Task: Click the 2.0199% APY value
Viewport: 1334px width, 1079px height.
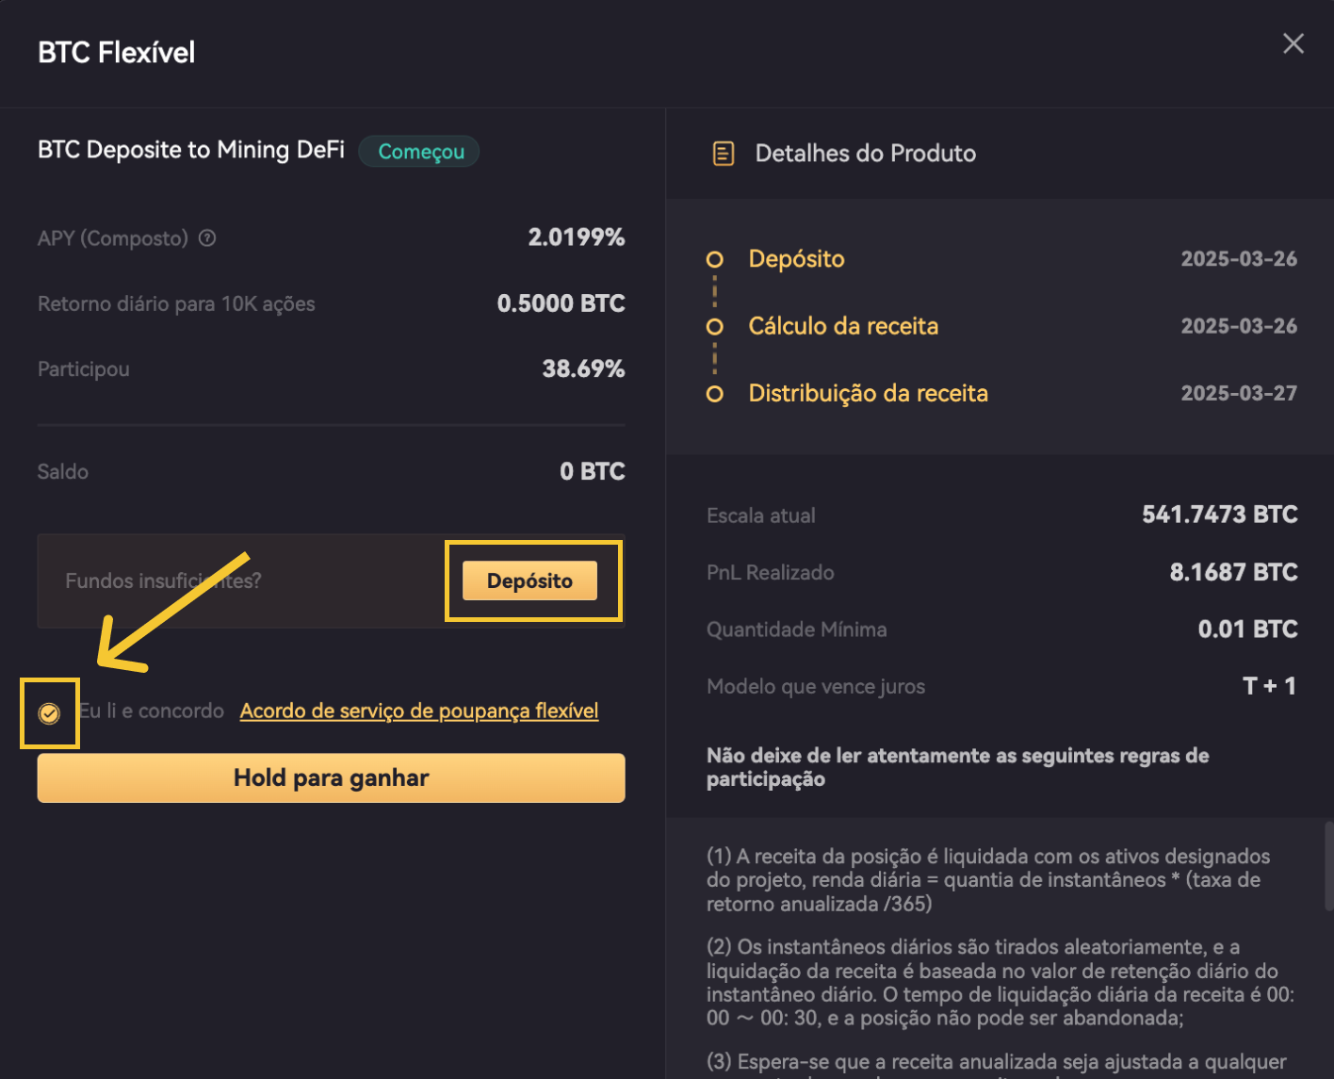Action: [x=577, y=237]
